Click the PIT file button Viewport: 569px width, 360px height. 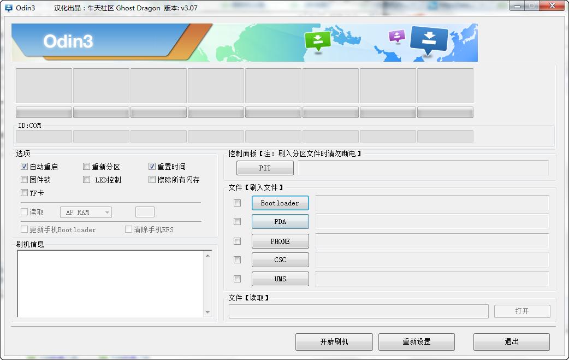tap(265, 168)
